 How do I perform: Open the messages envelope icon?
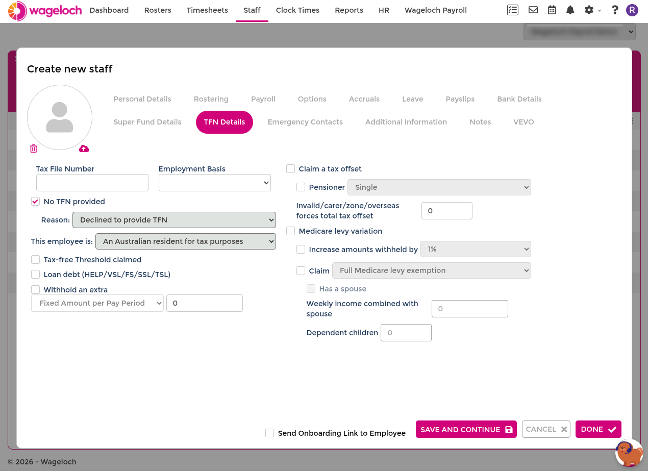(533, 10)
